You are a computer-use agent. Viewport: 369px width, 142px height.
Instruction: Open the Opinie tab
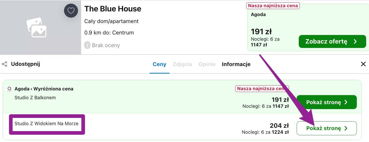coord(207,64)
